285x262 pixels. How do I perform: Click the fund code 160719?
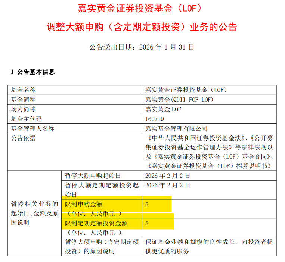pyautogui.click(x=155, y=119)
